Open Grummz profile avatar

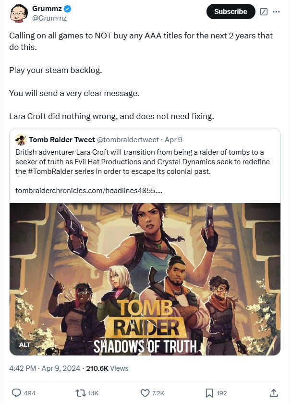(19, 13)
